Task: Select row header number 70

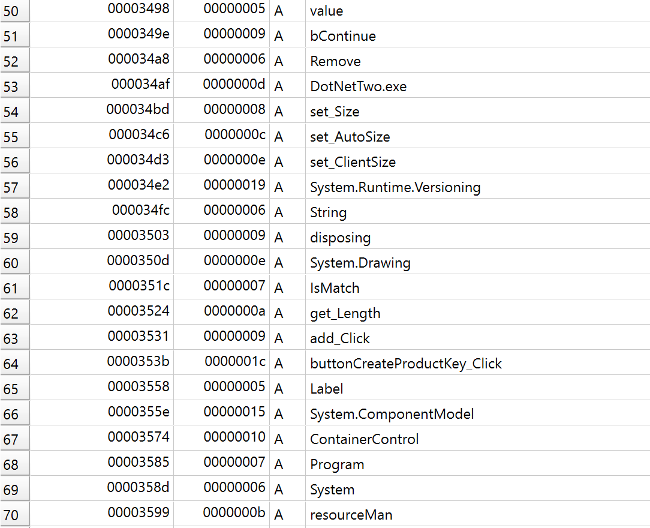Action: click(14, 515)
